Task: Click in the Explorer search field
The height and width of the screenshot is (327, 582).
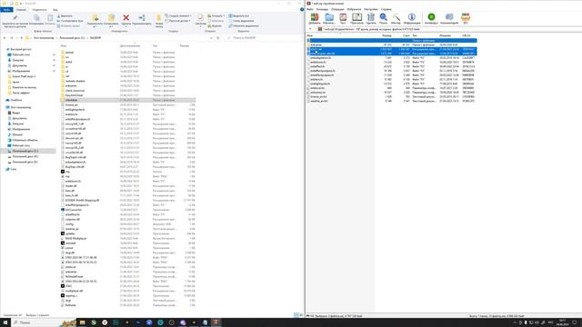Action: tap(262, 38)
